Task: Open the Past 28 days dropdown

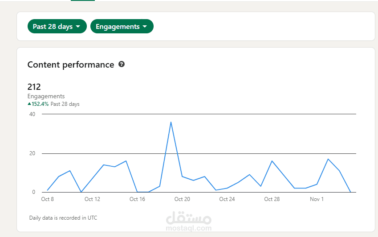Action: (x=57, y=27)
